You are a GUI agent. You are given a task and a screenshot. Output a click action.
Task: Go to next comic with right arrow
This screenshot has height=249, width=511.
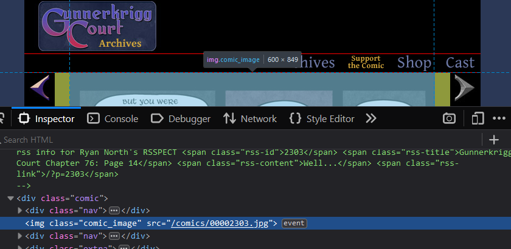(x=464, y=87)
